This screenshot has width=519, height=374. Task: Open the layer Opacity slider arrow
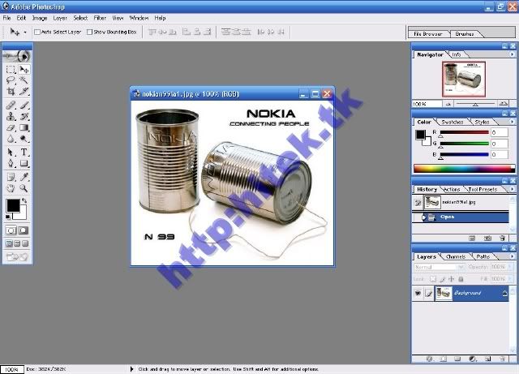pyautogui.click(x=510, y=267)
